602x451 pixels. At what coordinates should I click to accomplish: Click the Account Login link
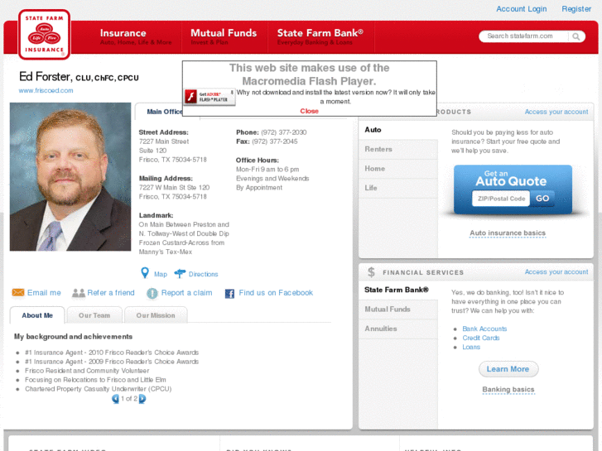click(522, 9)
